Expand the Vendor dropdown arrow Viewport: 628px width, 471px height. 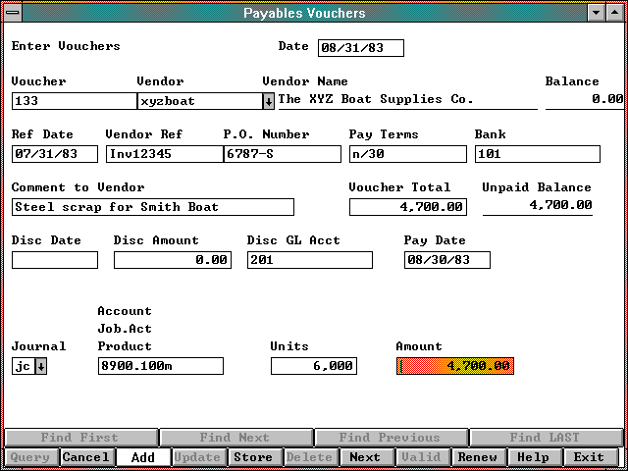coord(268,101)
